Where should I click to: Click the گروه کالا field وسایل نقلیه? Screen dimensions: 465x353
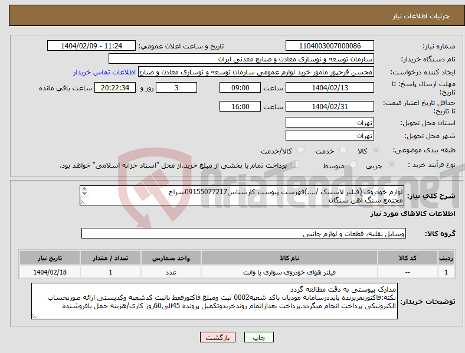pyautogui.click(x=244, y=233)
